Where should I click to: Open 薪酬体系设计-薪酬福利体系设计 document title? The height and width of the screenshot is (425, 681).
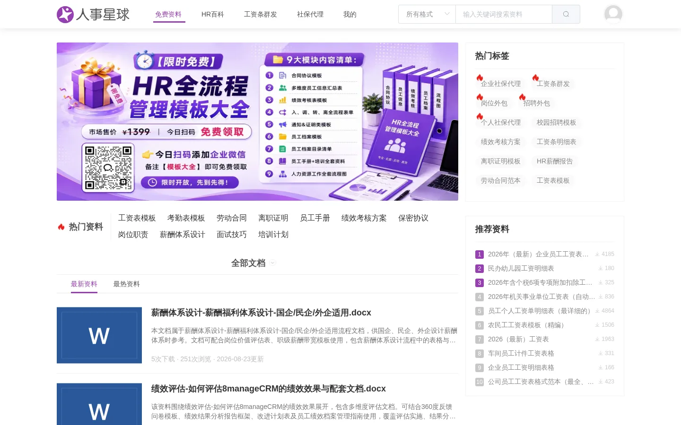pos(261,313)
